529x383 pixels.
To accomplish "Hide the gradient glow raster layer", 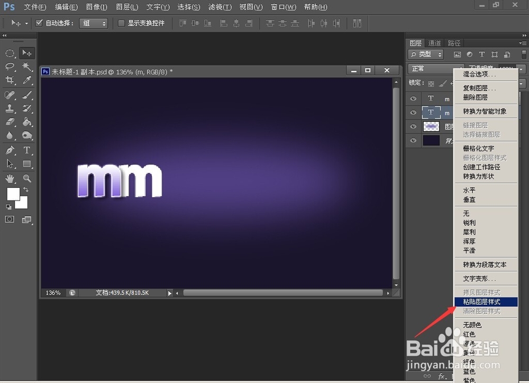I will click(x=413, y=126).
